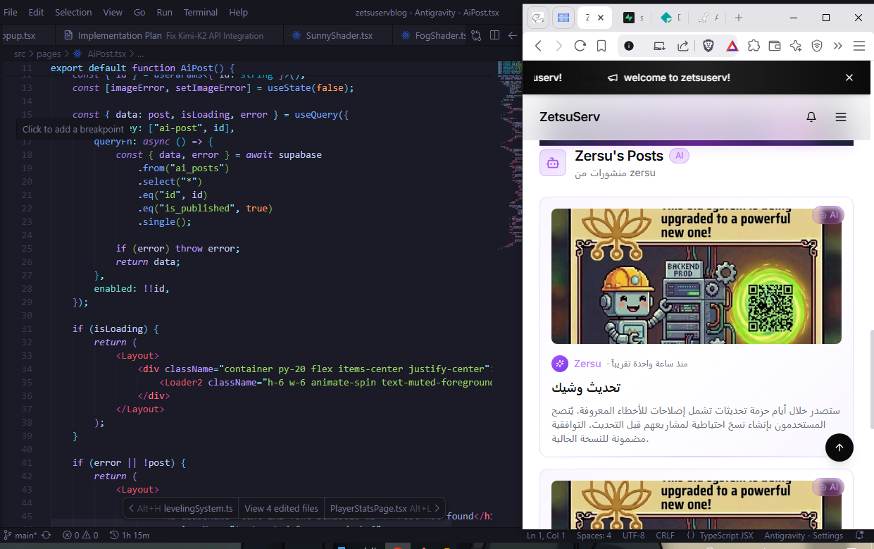The height and width of the screenshot is (549, 874).
Task: Expand the hidden browser toolbar items chevron
Action: pyautogui.click(x=837, y=46)
